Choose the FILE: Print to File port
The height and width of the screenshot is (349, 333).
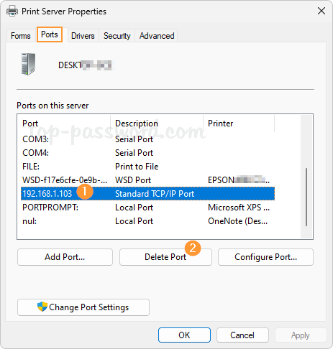tap(147, 167)
